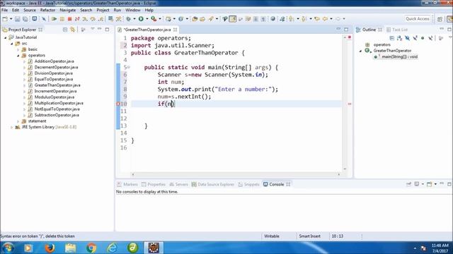Click the open web browser globe icon

pyautogui.click(x=273, y=19)
